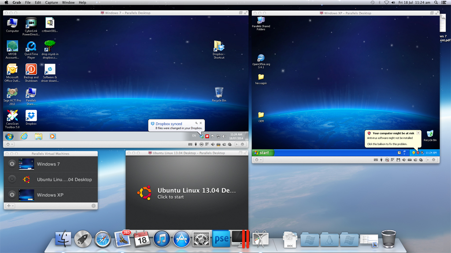Select Windows 7 thumbnail in Virtual Machines list
The width and height of the screenshot is (451, 253).
[26, 164]
